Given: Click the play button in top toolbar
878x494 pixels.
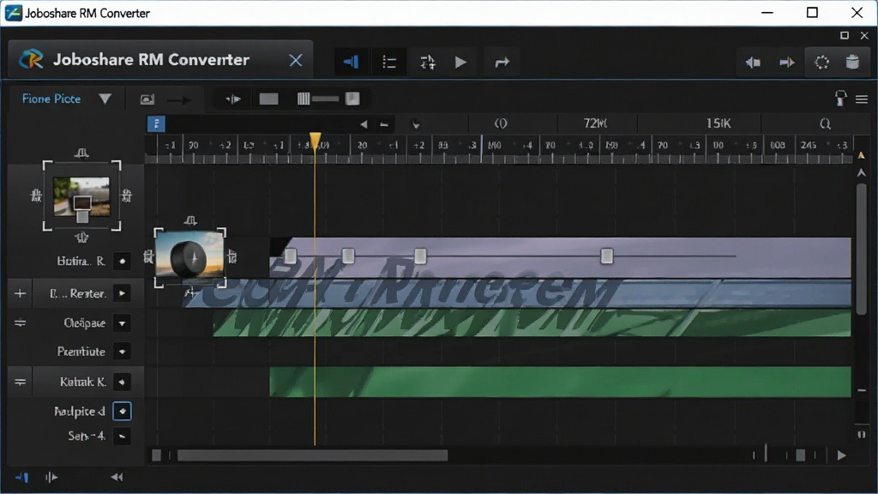Looking at the screenshot, I should coord(460,62).
